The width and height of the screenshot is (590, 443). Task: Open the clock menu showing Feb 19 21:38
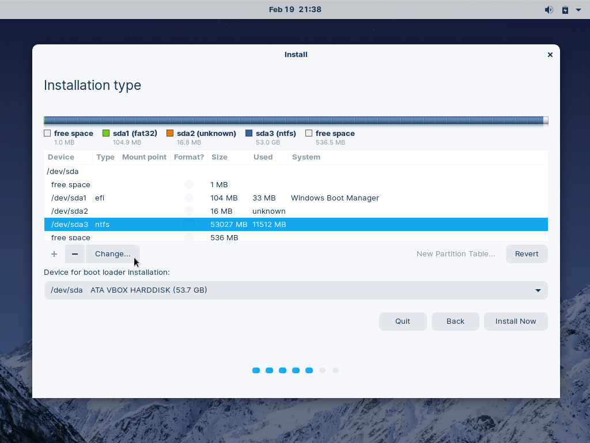point(294,9)
